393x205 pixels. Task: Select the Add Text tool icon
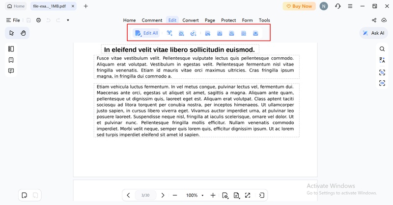tap(169, 33)
